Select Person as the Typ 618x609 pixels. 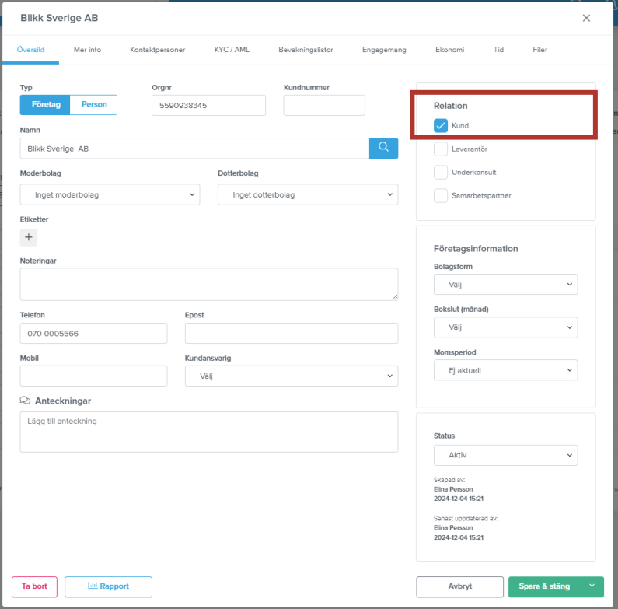tap(94, 104)
